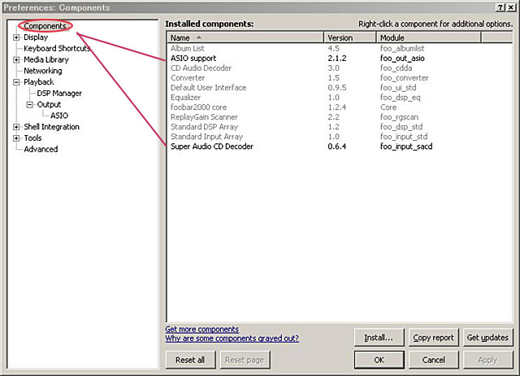
Task: Click the foo_input_std module cell
Action: pyautogui.click(x=404, y=137)
